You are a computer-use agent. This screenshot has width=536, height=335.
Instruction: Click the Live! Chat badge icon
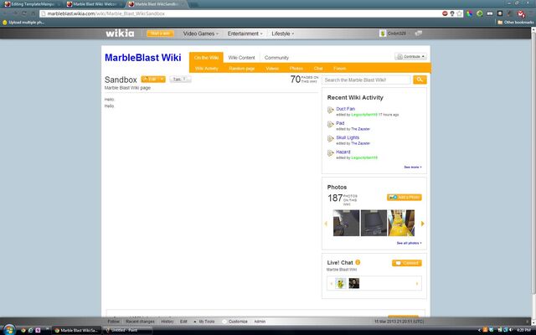[358, 262]
